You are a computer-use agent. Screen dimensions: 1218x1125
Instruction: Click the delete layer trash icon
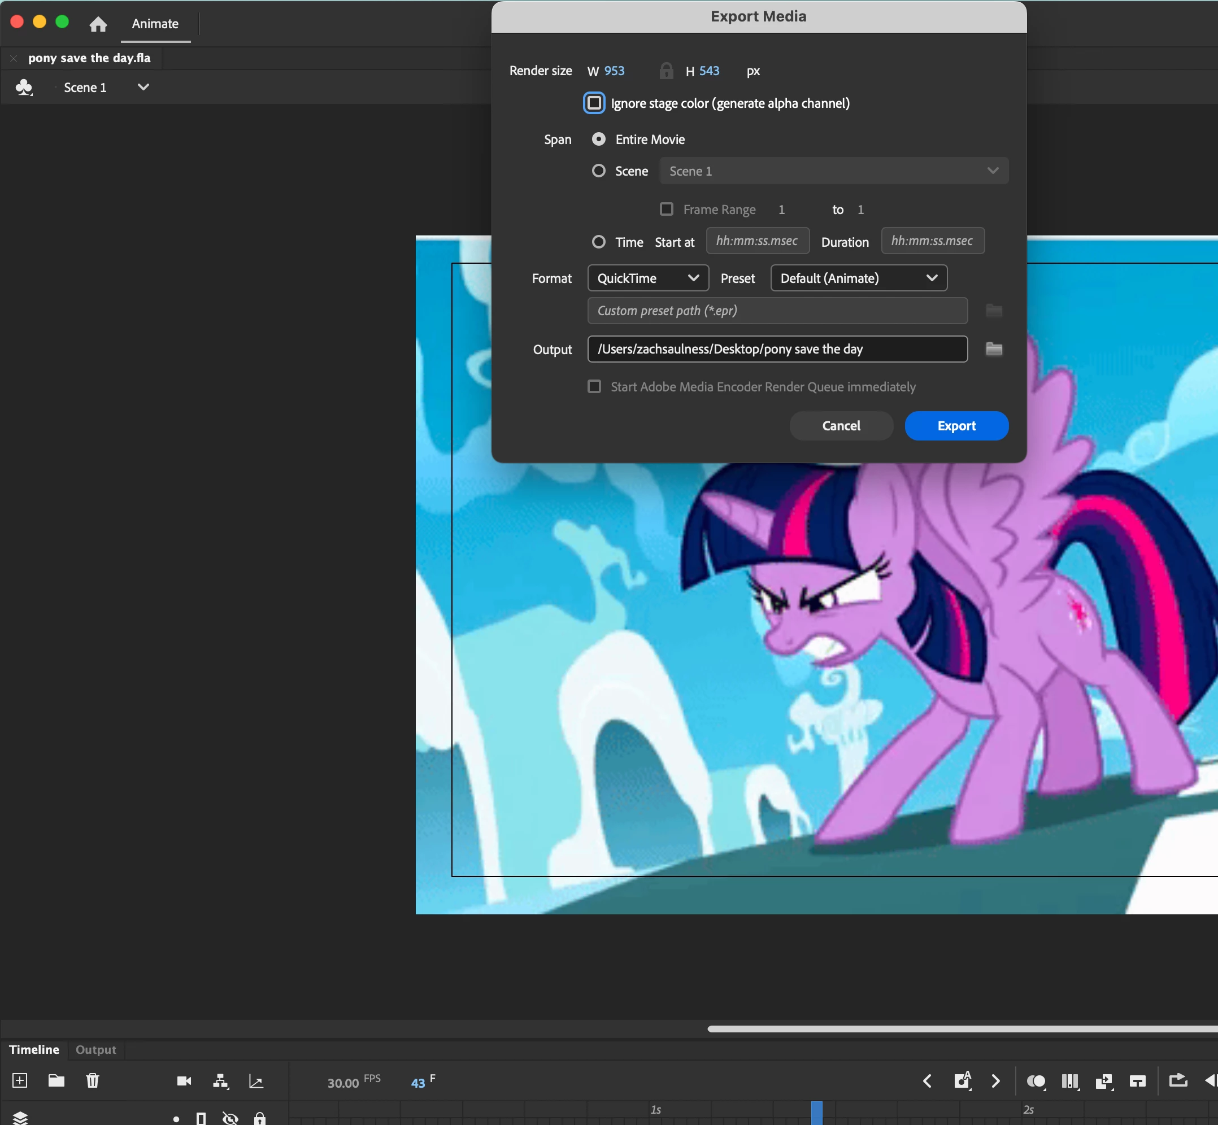click(x=93, y=1080)
